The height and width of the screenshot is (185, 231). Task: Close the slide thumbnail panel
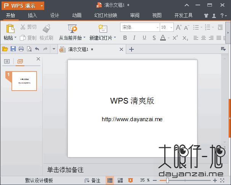[x=38, y=59]
